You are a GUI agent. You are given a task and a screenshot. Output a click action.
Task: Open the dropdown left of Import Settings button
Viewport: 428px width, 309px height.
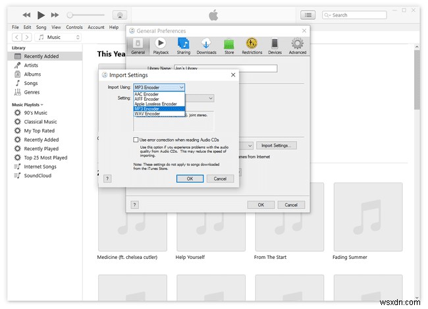point(246,146)
